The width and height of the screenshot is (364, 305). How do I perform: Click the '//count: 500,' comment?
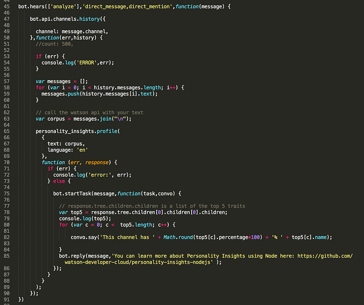[x=54, y=44]
